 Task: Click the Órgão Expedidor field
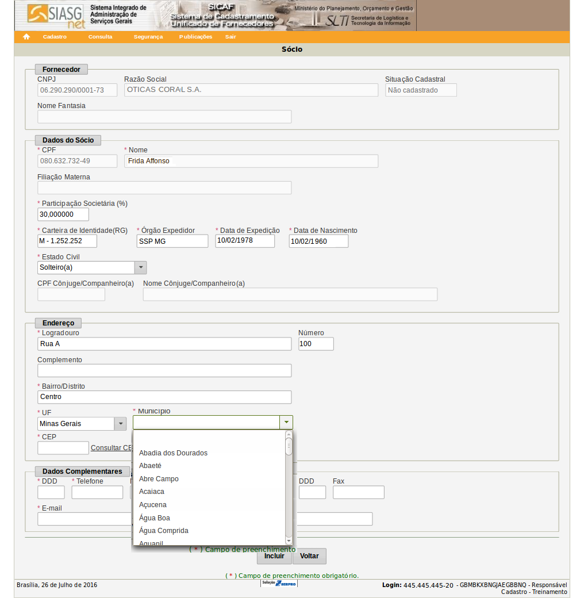coord(172,241)
